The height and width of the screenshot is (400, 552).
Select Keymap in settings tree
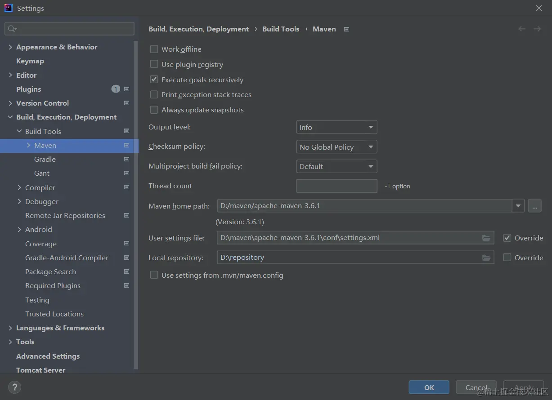[x=30, y=61]
